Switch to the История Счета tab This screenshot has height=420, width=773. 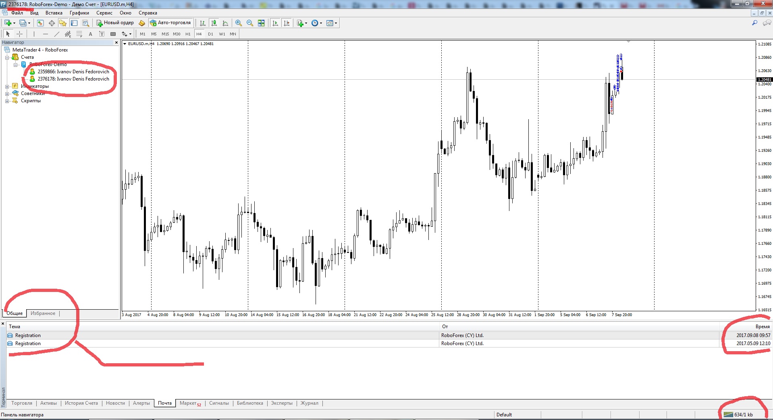coord(81,403)
